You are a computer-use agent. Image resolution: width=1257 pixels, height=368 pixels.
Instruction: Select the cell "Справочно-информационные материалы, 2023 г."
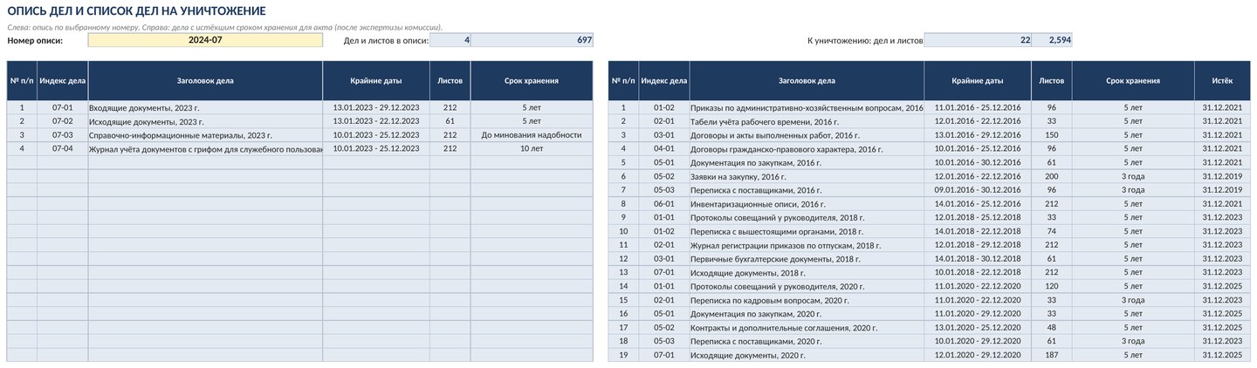[205, 135]
